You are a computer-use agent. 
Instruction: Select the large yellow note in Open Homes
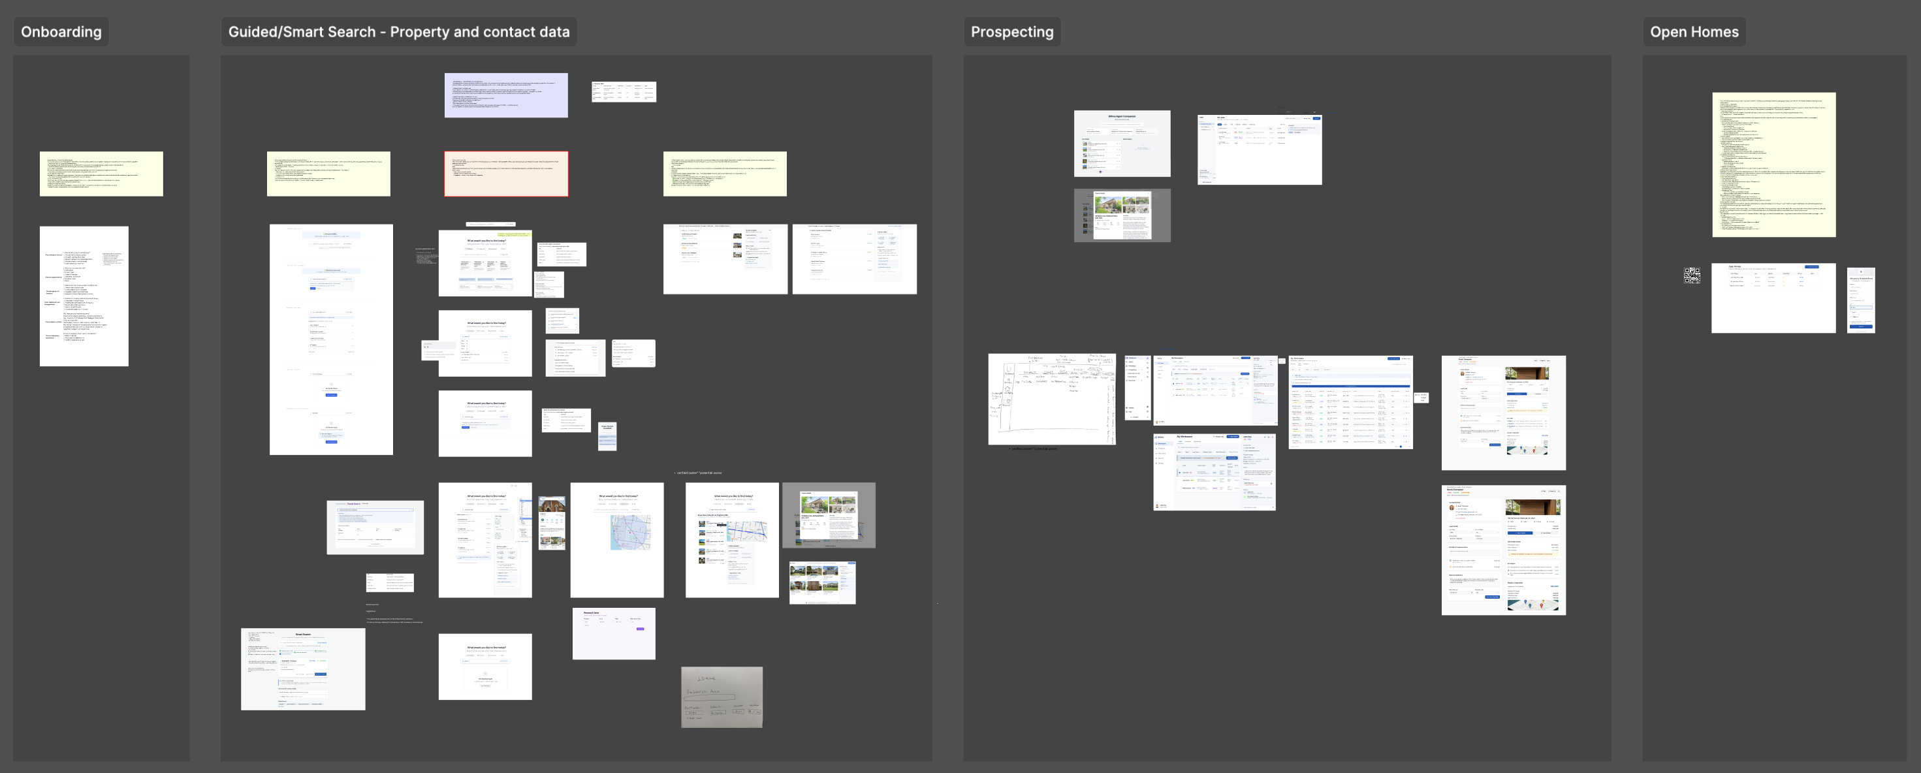click(1774, 165)
